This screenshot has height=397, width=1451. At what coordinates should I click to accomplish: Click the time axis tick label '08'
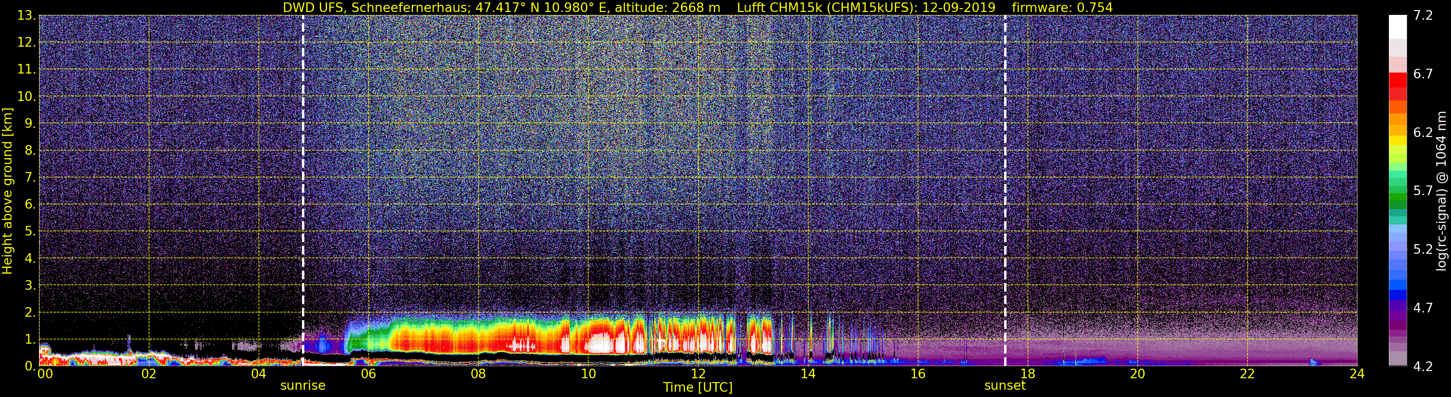click(x=478, y=374)
